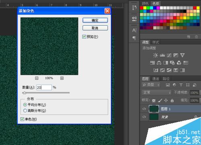This screenshot has height=145, width=201.
Task: Add a Channel Mixer adjustment
Action: tap(179, 63)
